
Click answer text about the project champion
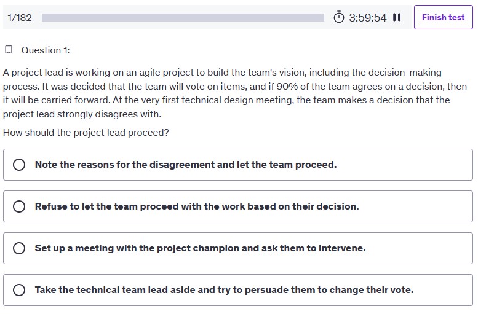200,248
